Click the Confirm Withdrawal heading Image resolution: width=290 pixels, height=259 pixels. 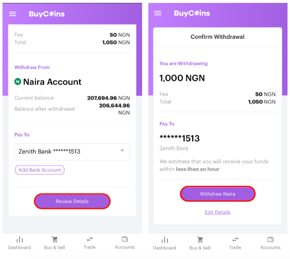(x=217, y=37)
